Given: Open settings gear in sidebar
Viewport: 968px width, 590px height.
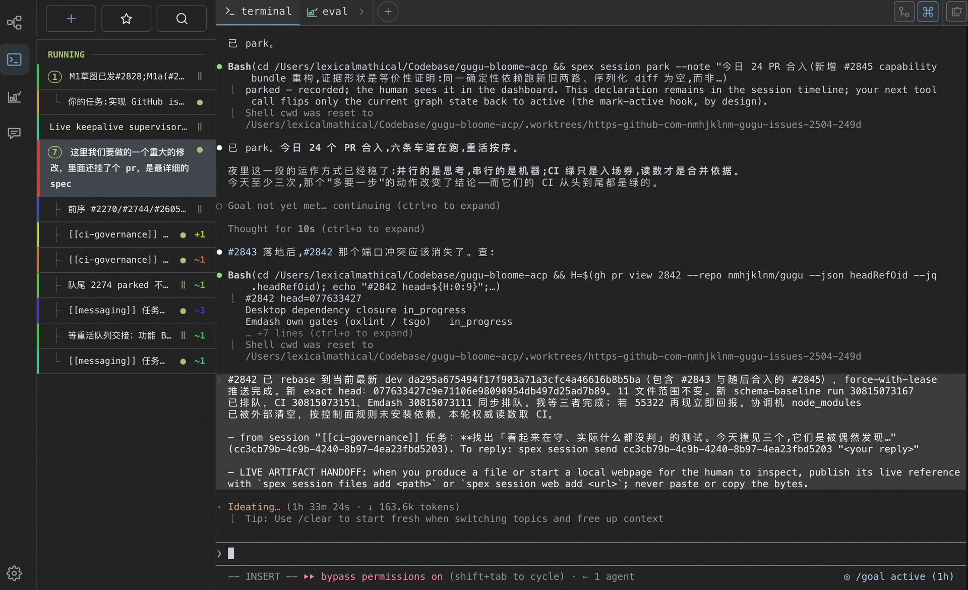Looking at the screenshot, I should point(14,573).
